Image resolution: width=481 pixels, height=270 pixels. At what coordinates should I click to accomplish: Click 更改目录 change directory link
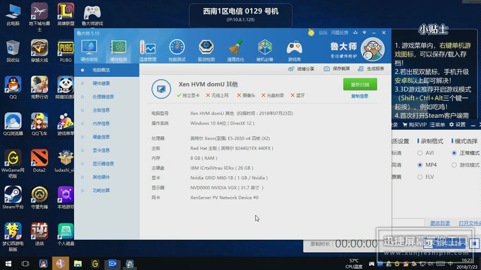pyautogui.click(x=440, y=223)
